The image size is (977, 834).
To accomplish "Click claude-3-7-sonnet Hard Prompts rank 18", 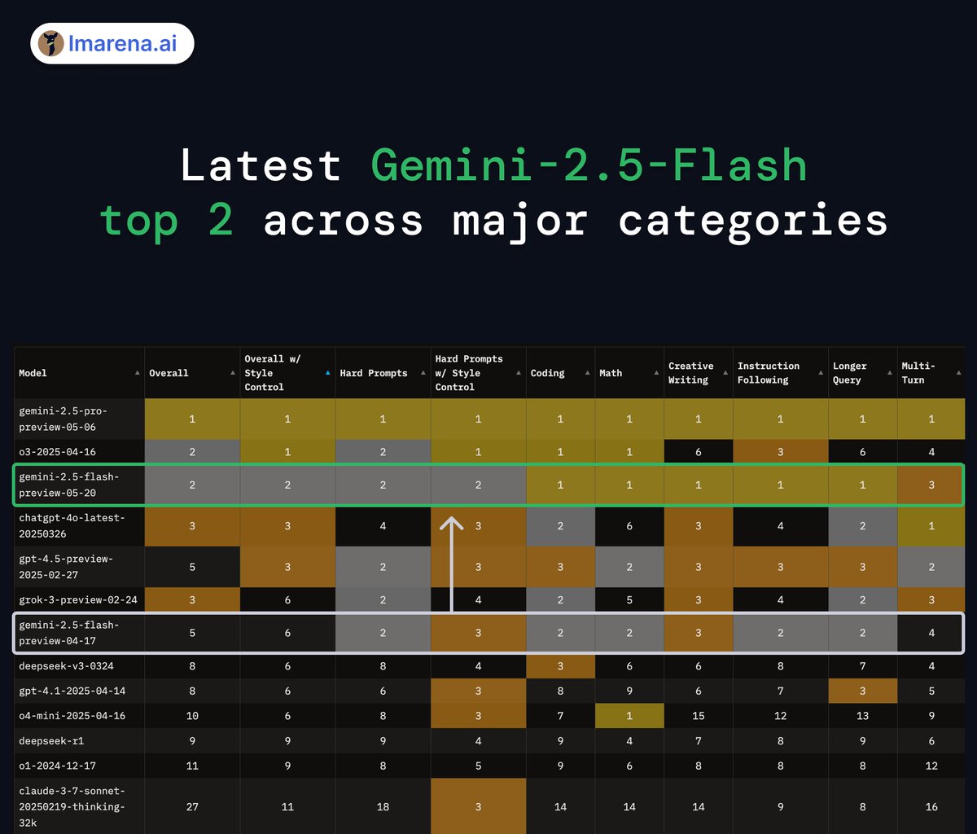I will [x=383, y=806].
